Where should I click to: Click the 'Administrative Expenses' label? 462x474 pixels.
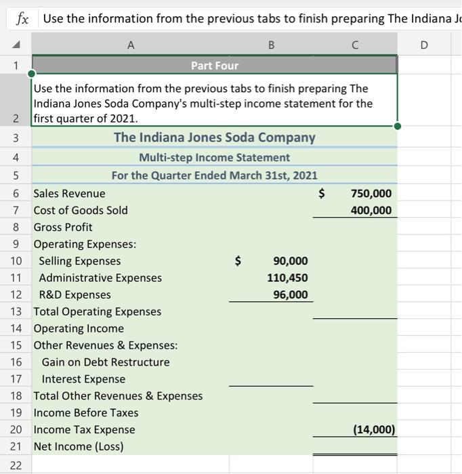click(x=100, y=278)
